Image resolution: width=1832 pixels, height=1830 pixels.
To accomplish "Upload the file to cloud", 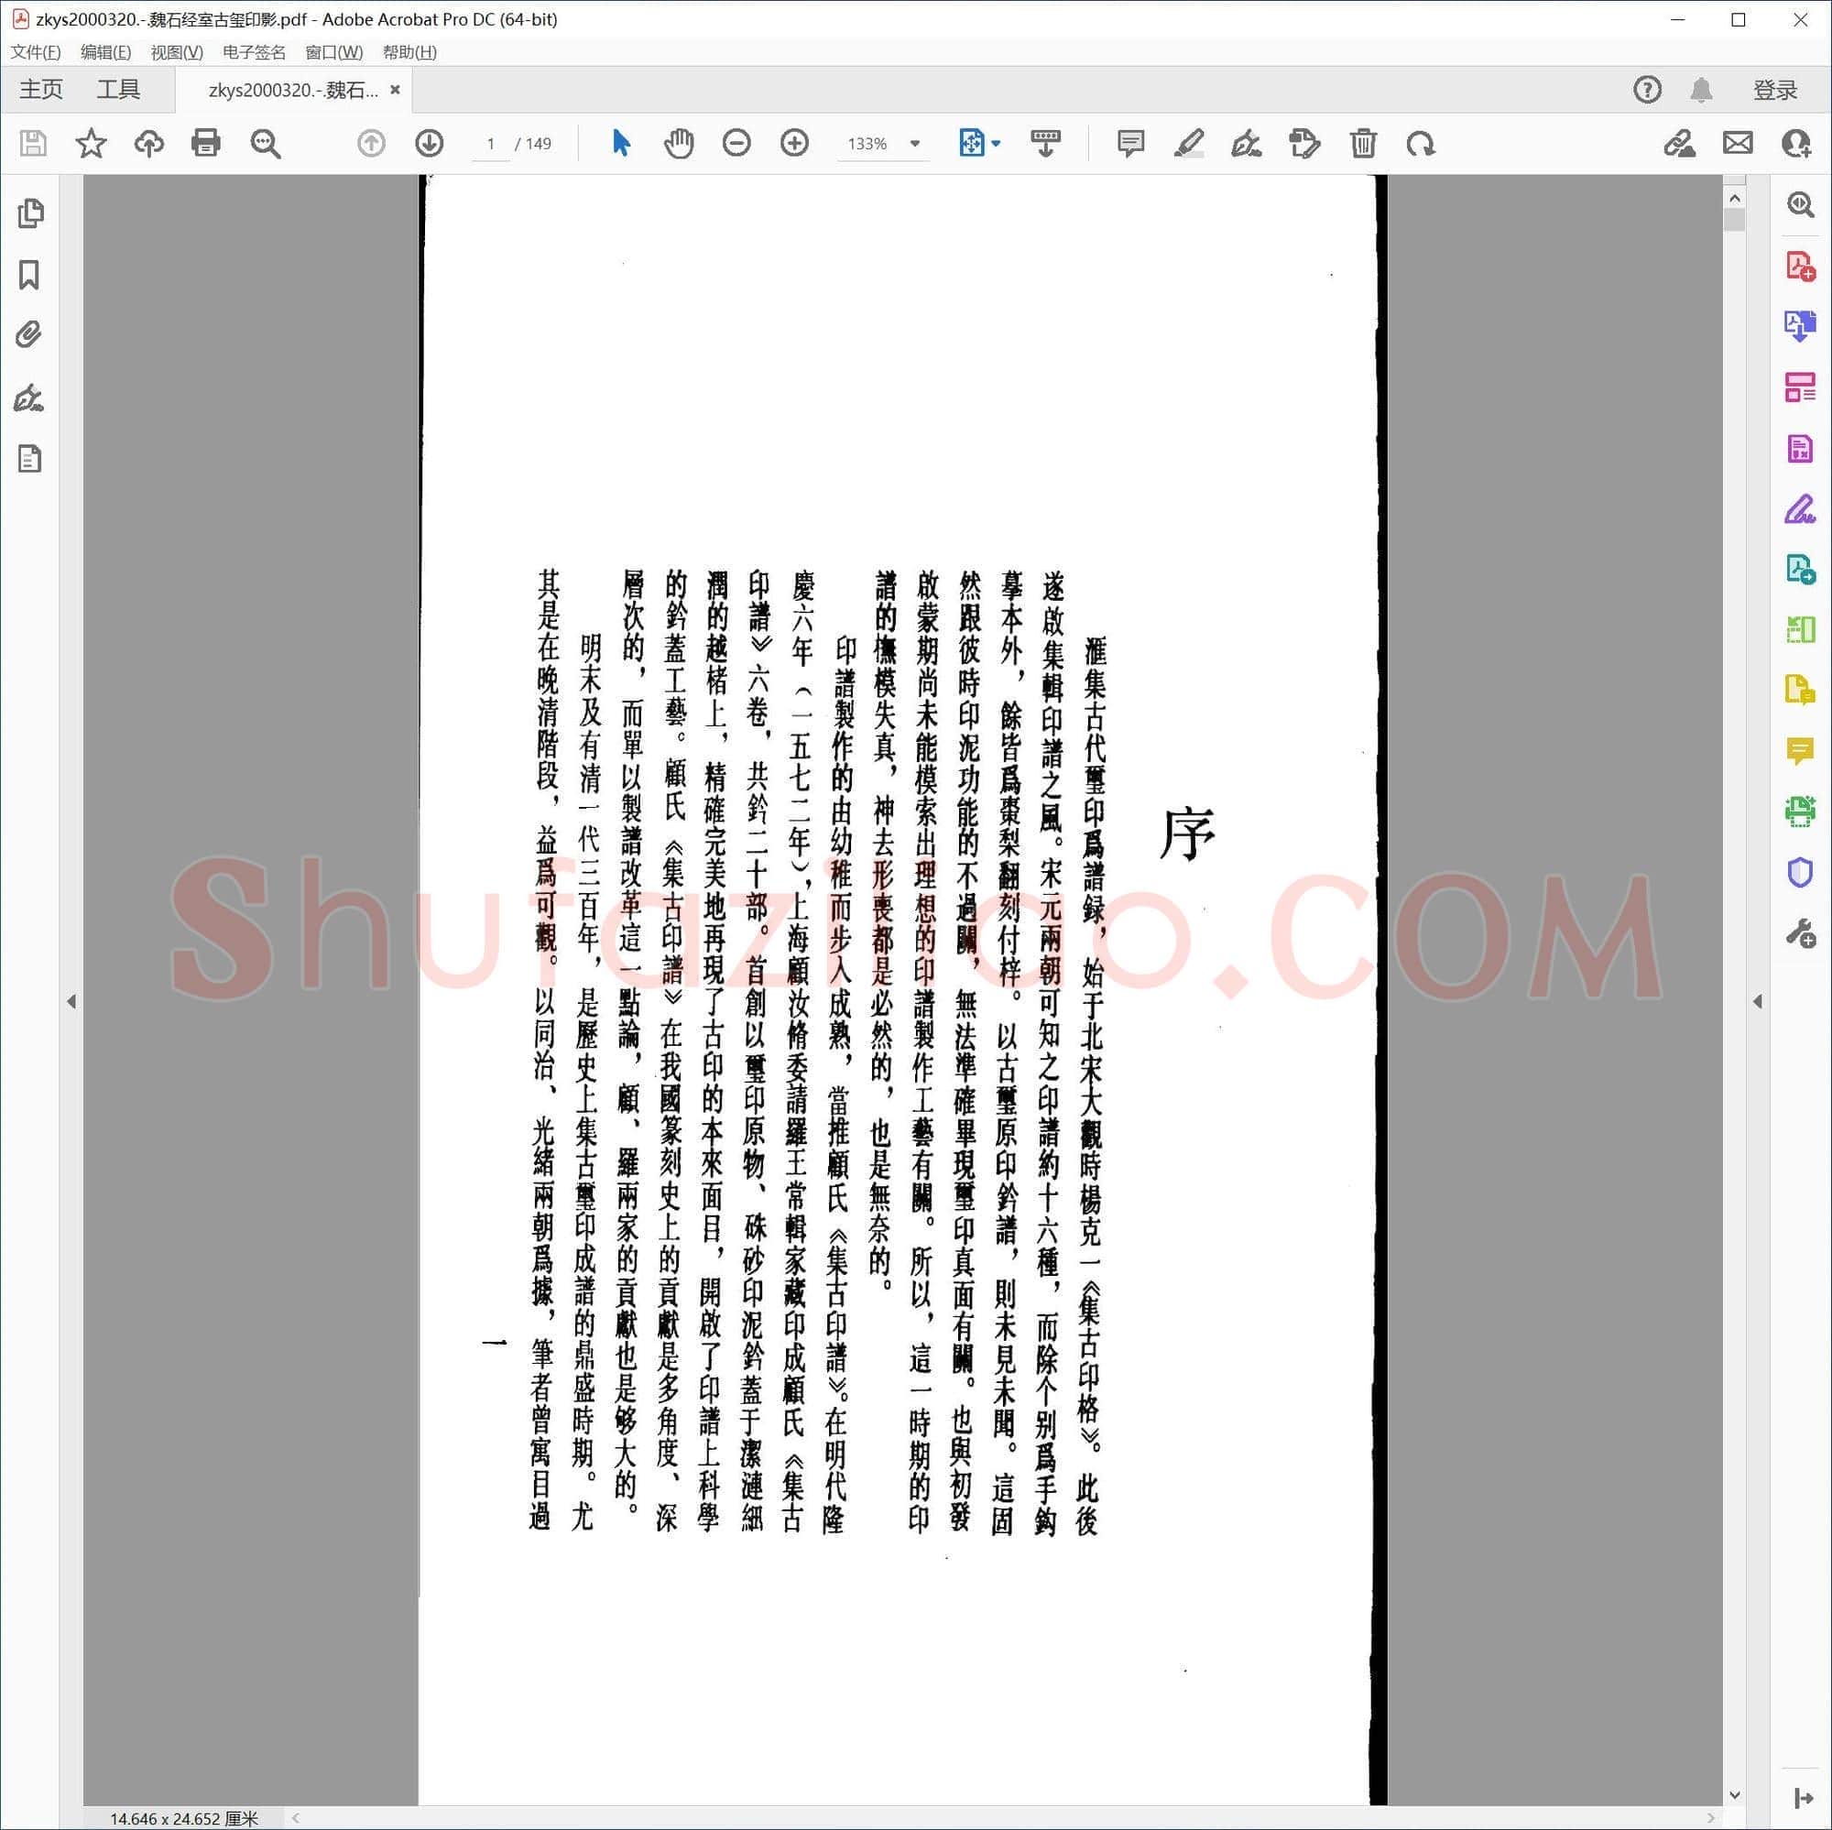I will [149, 143].
